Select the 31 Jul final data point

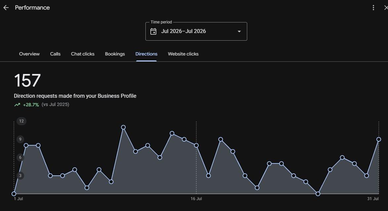click(x=379, y=139)
